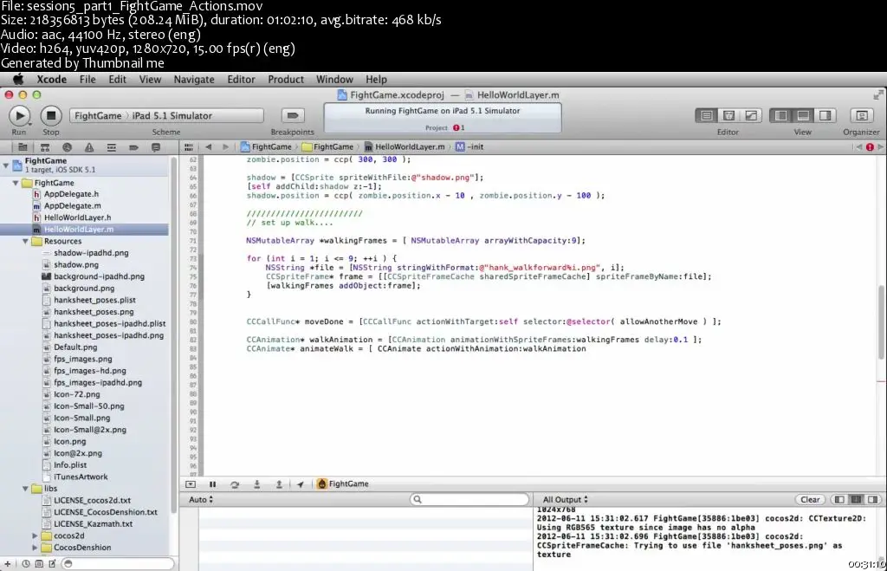Show the Log navigator

coord(156,147)
